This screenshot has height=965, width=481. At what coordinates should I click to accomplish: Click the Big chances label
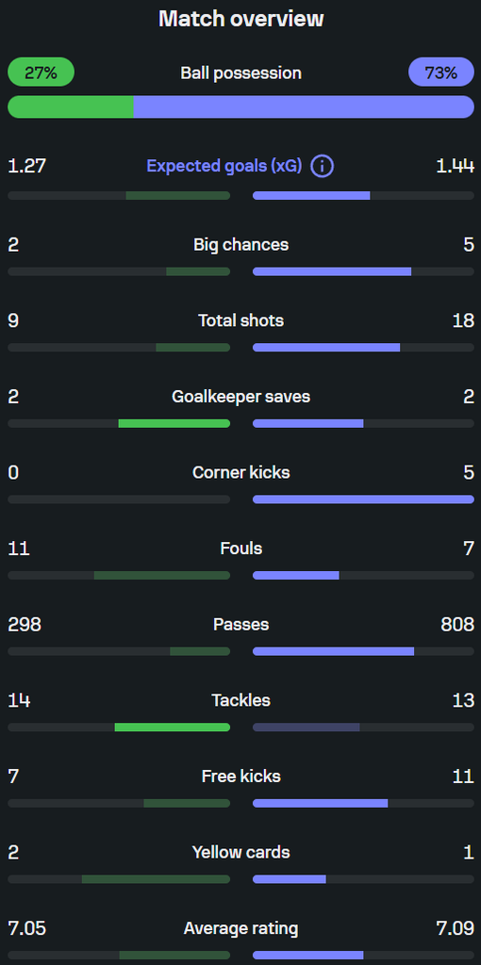240,244
